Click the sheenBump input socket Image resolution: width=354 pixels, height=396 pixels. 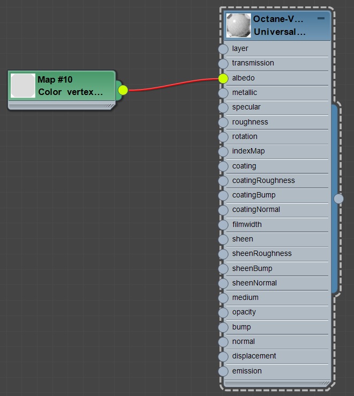[x=223, y=269]
